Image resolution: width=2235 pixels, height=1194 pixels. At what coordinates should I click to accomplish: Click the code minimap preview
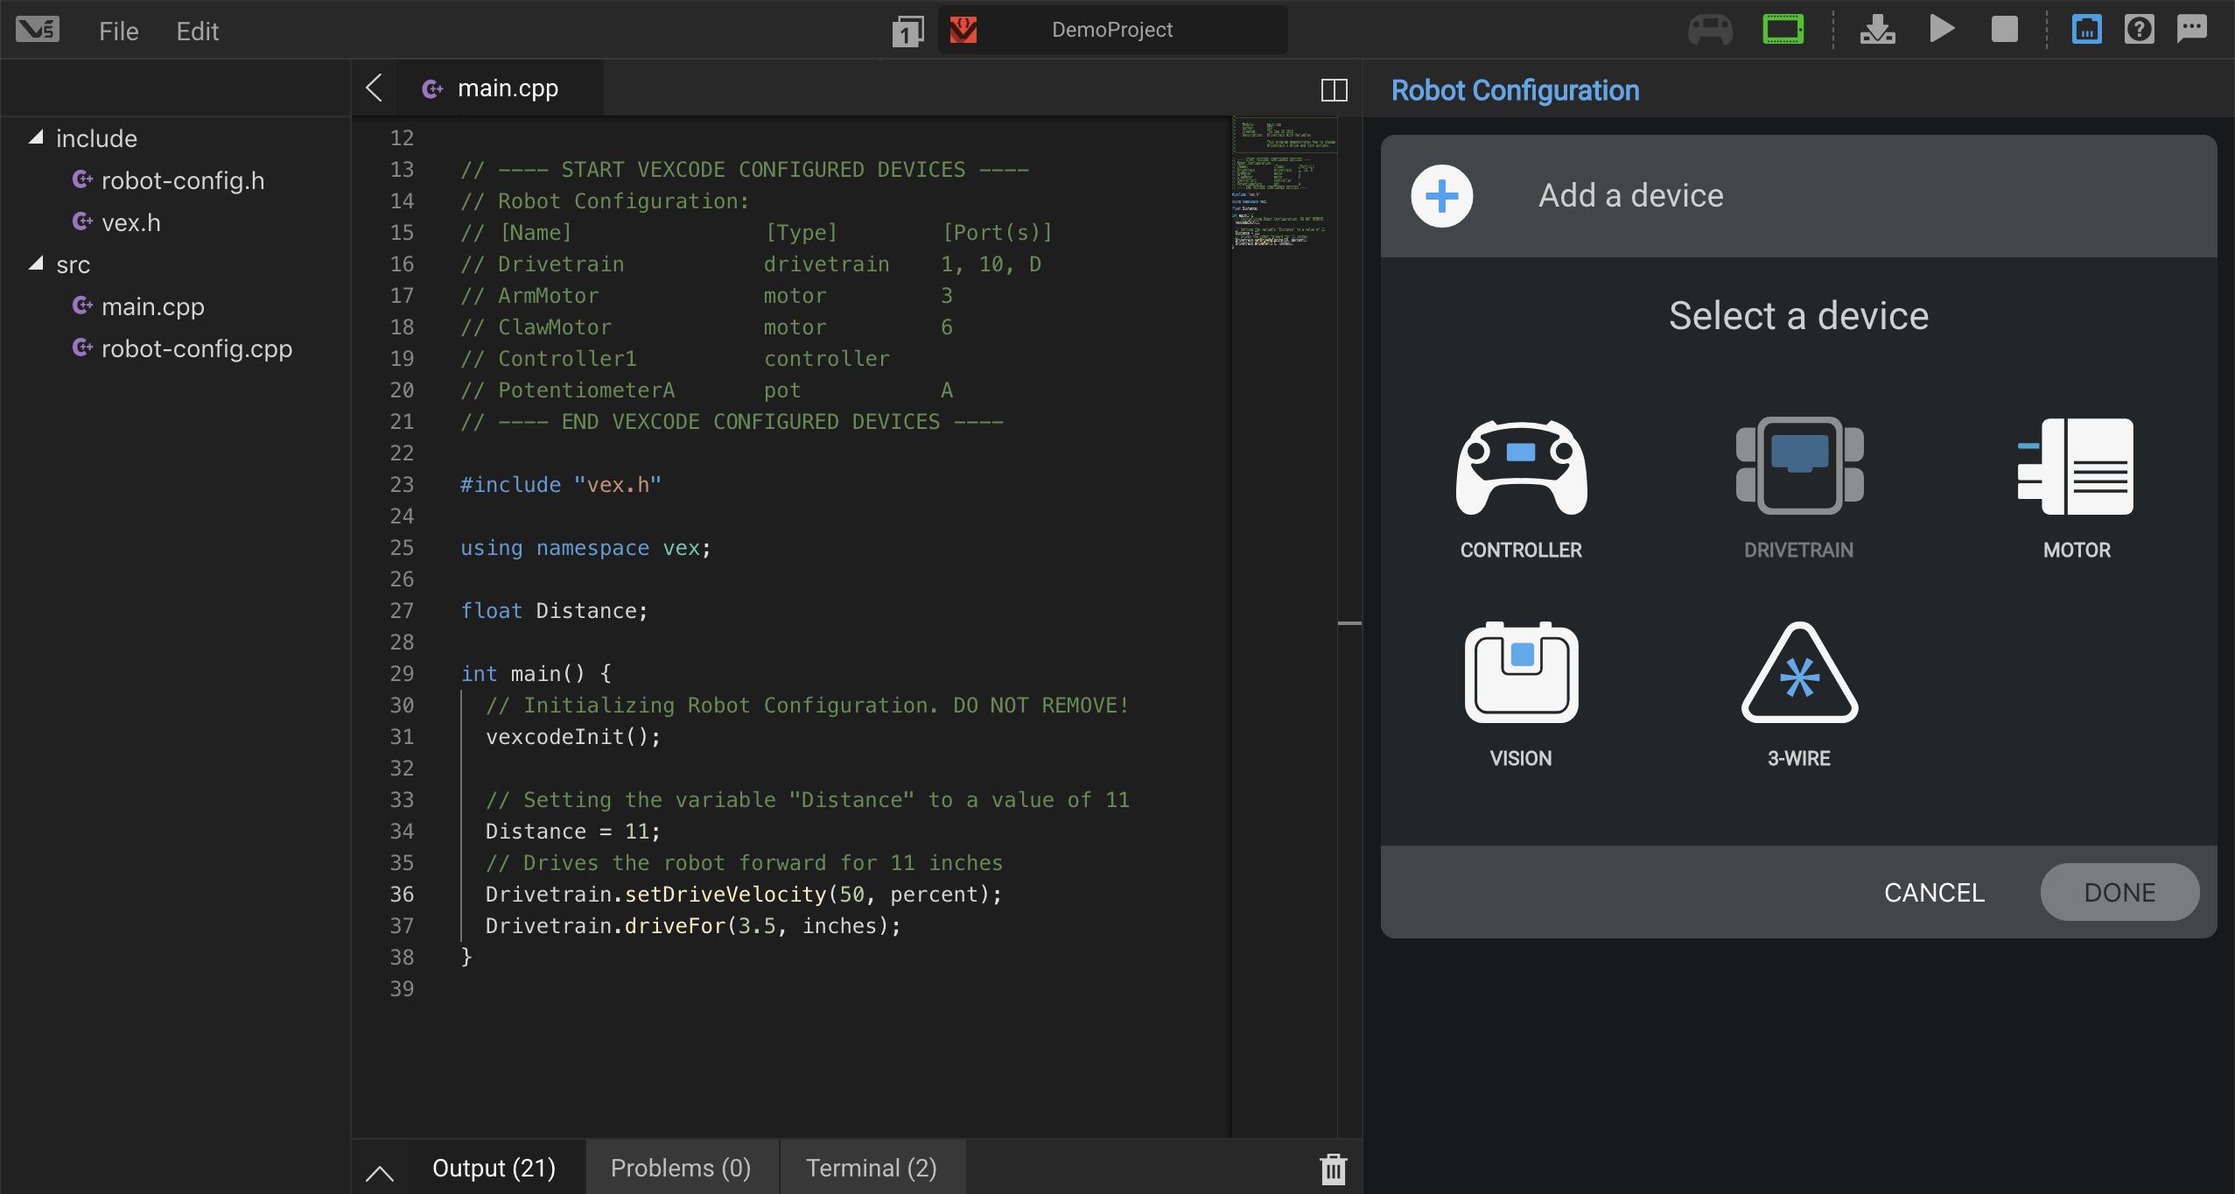[x=1284, y=182]
